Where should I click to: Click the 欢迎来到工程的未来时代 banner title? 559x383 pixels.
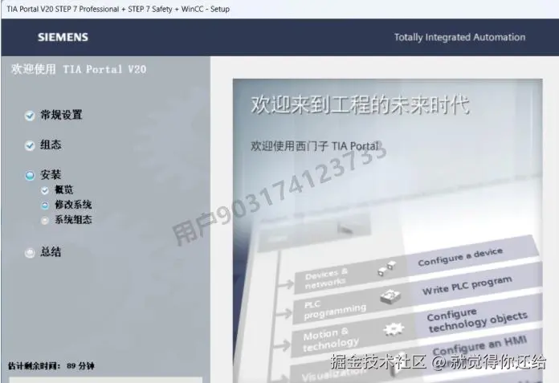point(360,104)
